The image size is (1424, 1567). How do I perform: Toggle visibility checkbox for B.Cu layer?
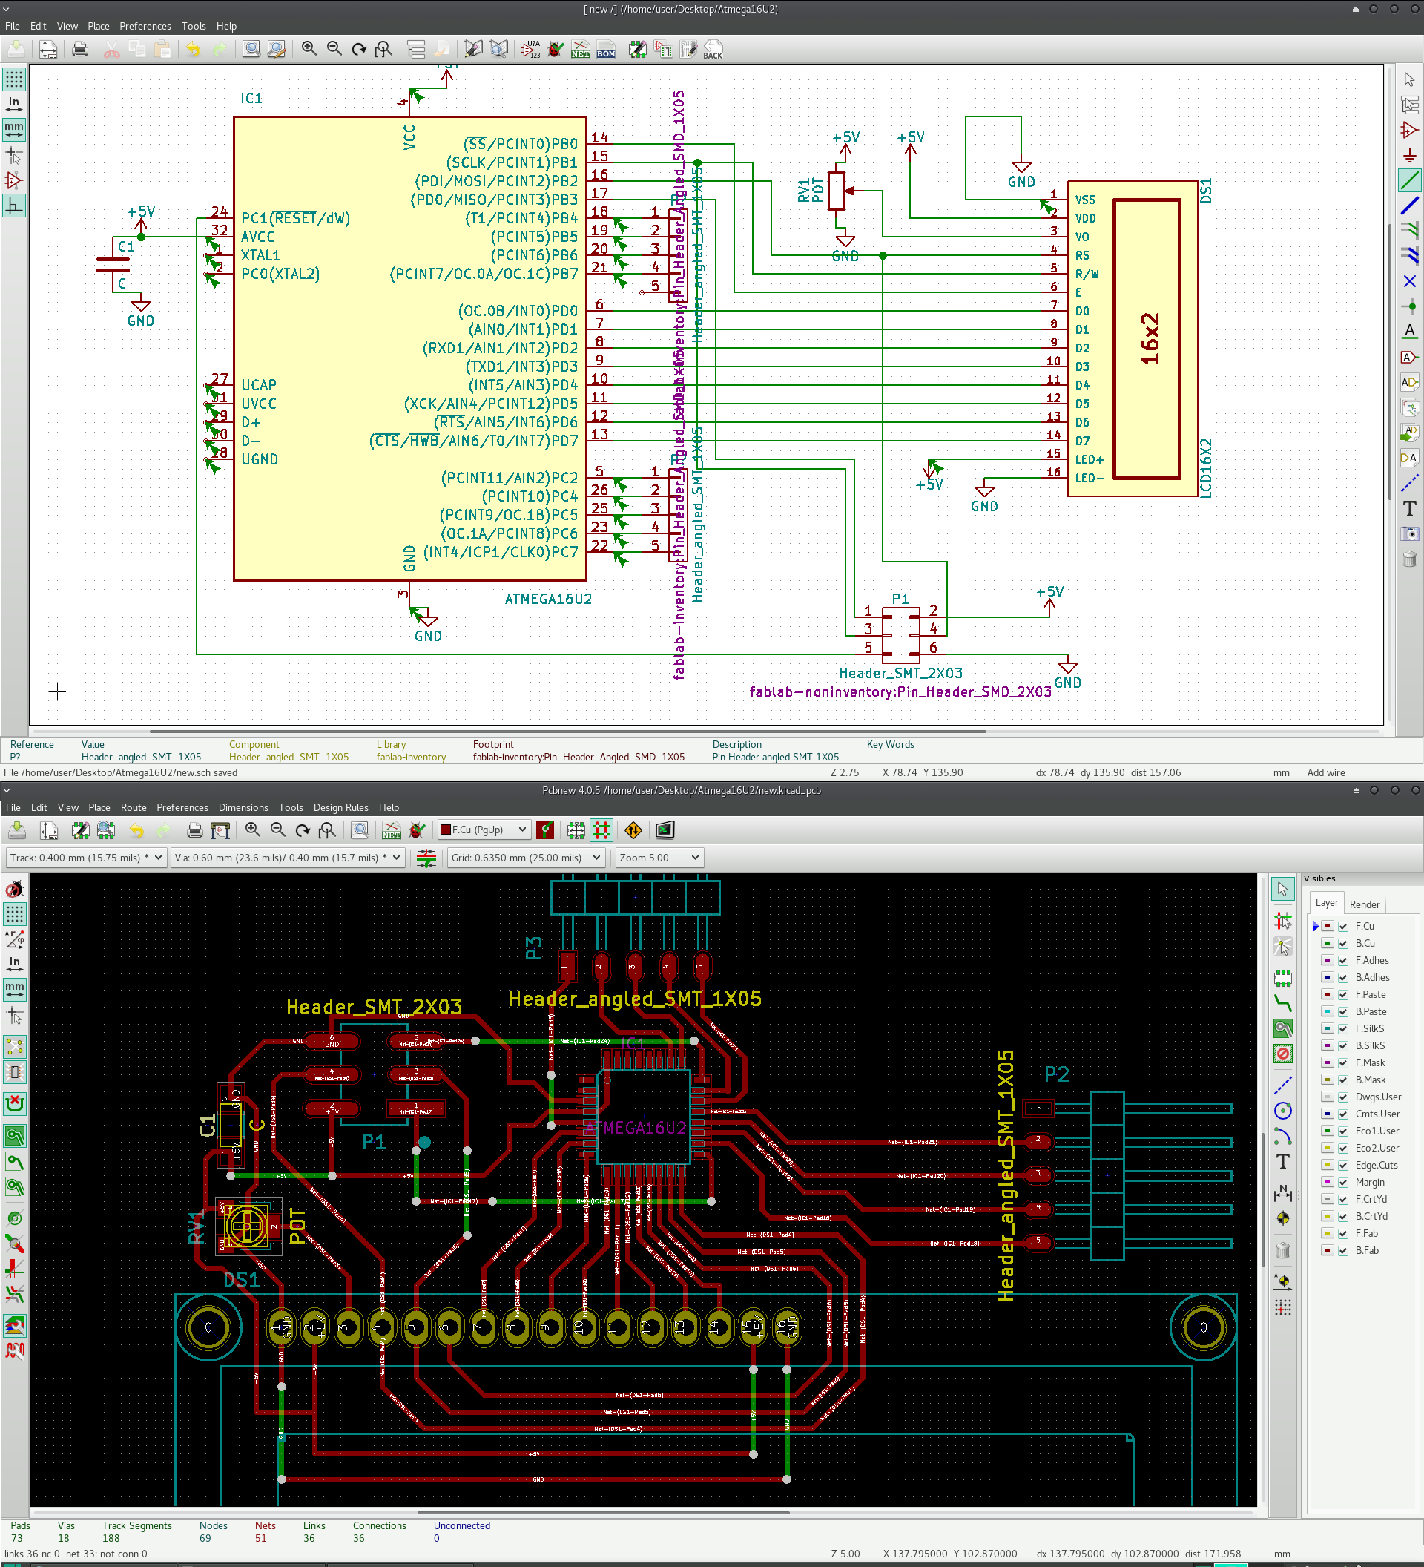[1343, 943]
